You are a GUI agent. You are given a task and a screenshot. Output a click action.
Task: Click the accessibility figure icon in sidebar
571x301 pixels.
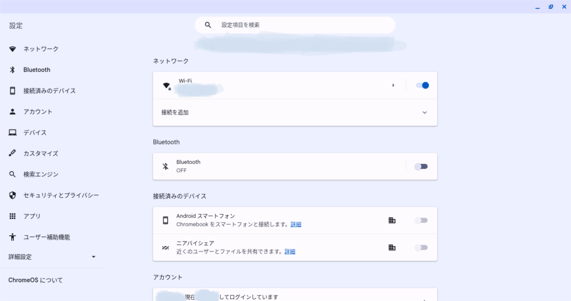[x=12, y=237]
